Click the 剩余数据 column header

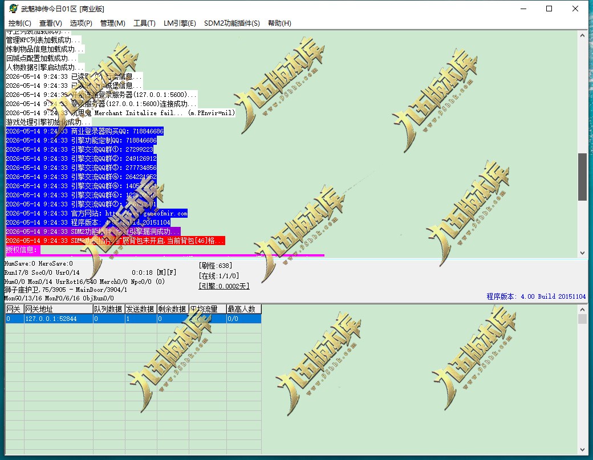pyautogui.click(x=173, y=309)
